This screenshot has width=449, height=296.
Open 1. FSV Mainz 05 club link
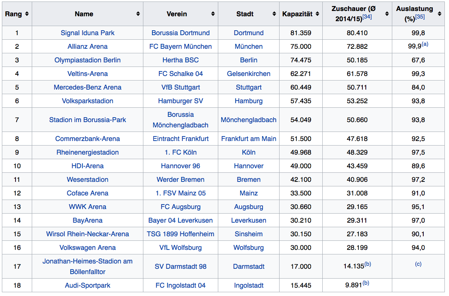pos(180,193)
